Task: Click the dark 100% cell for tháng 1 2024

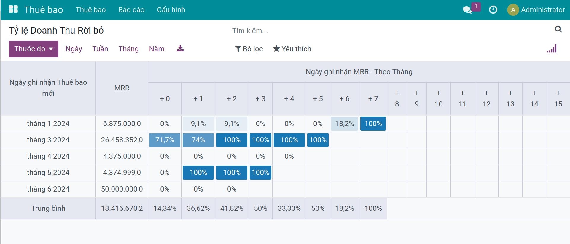Action: pyautogui.click(x=373, y=124)
